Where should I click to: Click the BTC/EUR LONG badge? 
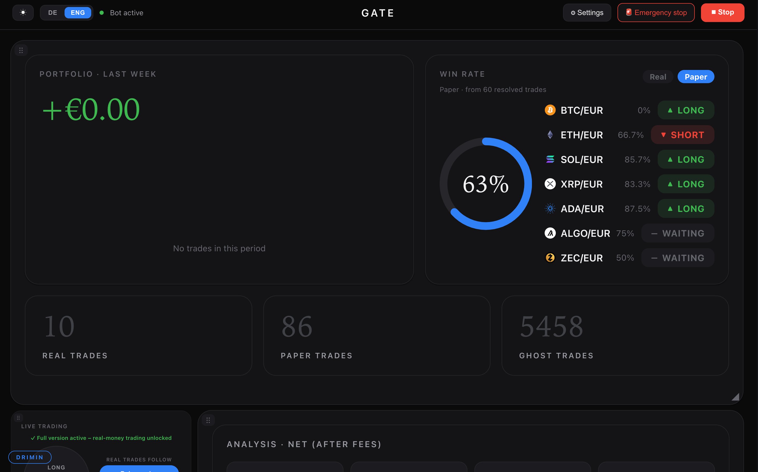(x=686, y=110)
